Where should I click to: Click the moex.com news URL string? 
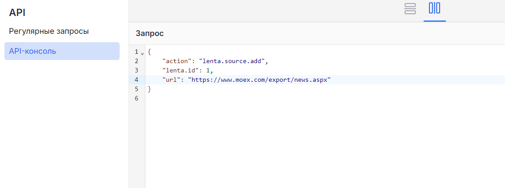point(259,80)
